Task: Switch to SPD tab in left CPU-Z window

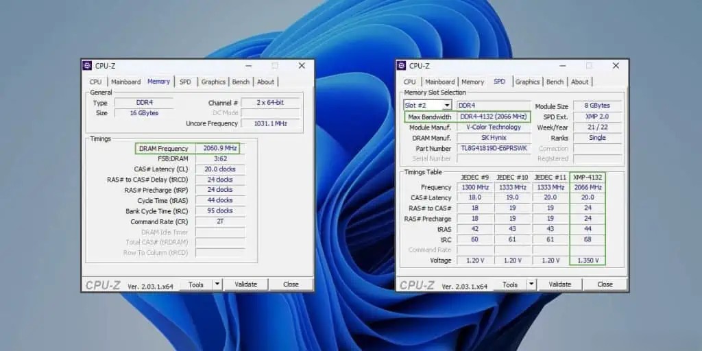Action: coord(185,82)
